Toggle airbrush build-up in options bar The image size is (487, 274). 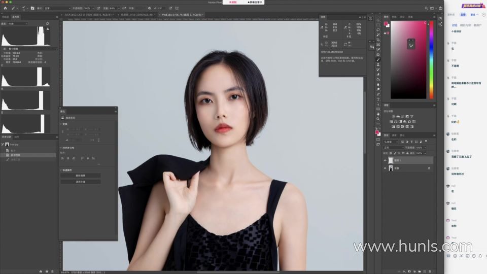124,9
